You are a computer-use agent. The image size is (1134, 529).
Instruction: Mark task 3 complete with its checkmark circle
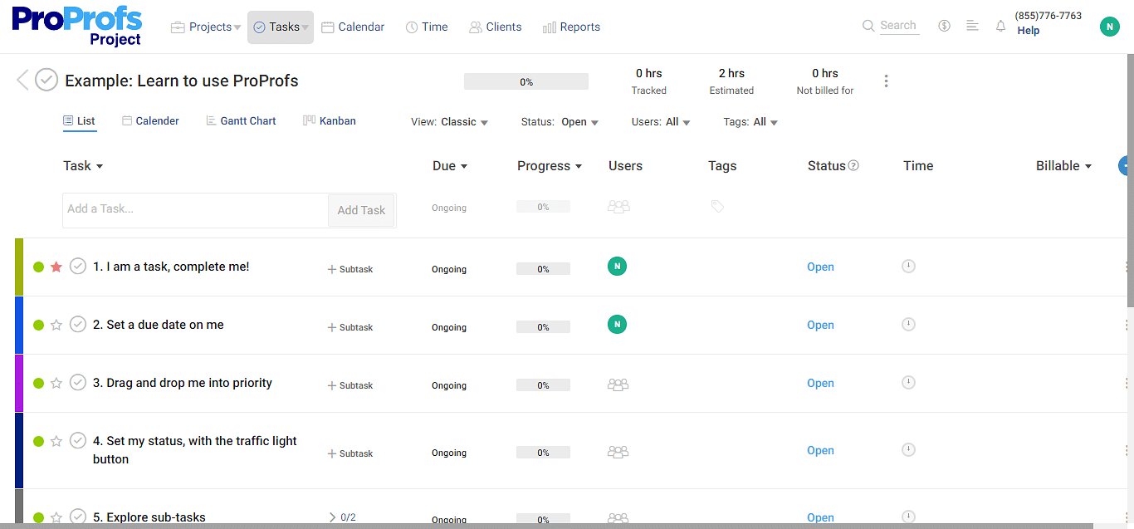point(78,382)
